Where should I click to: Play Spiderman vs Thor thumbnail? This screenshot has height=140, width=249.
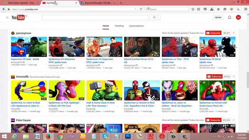pos(180,47)
